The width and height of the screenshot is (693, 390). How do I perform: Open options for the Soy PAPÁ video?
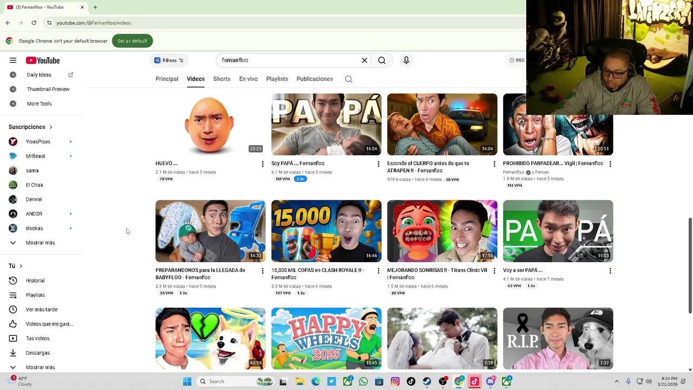[x=378, y=164]
